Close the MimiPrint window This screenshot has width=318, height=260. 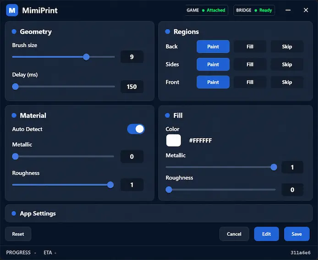click(x=306, y=10)
